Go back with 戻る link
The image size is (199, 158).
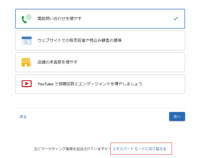click(x=23, y=117)
